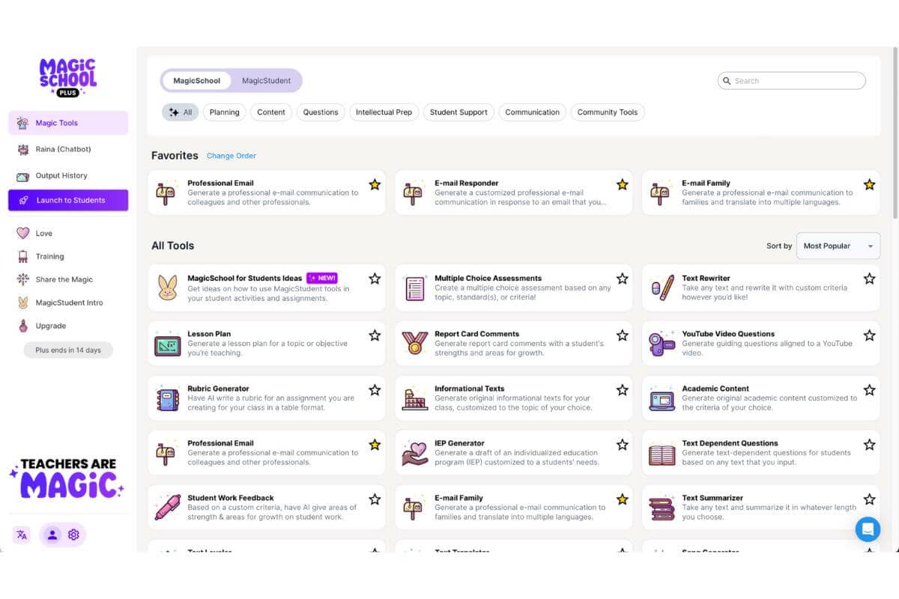The image size is (899, 599).
Task: Open Magic Tools in sidebar
Action: tap(68, 123)
